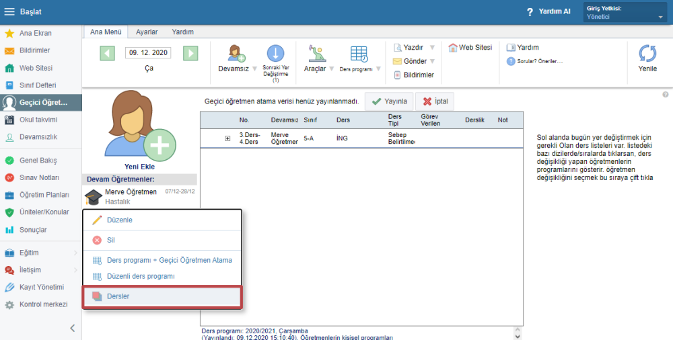
Task: Switch to the Yardım tab
Action: pyautogui.click(x=183, y=32)
